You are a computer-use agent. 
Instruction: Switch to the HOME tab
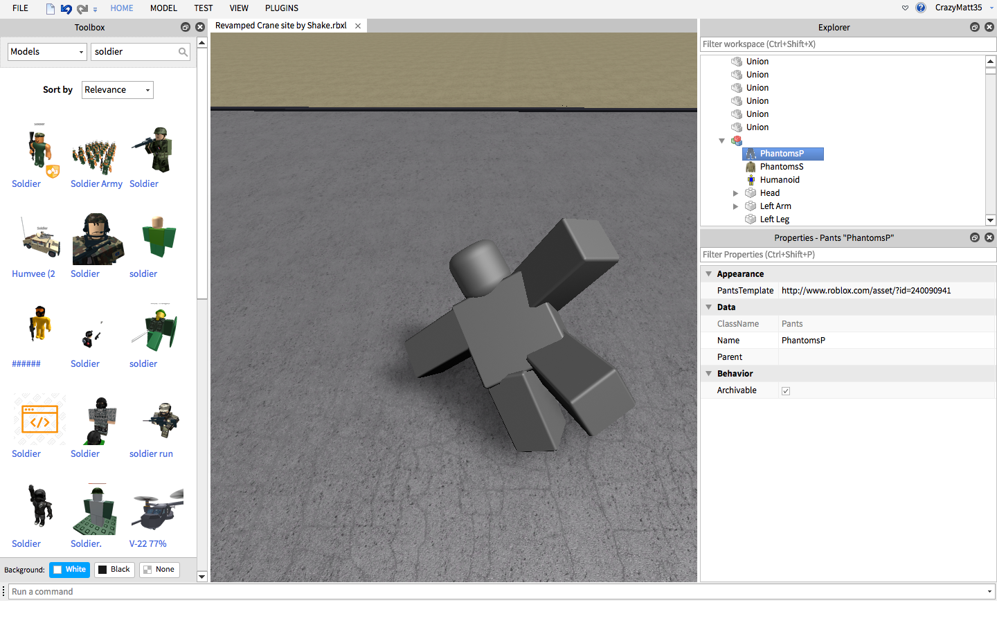point(122,8)
